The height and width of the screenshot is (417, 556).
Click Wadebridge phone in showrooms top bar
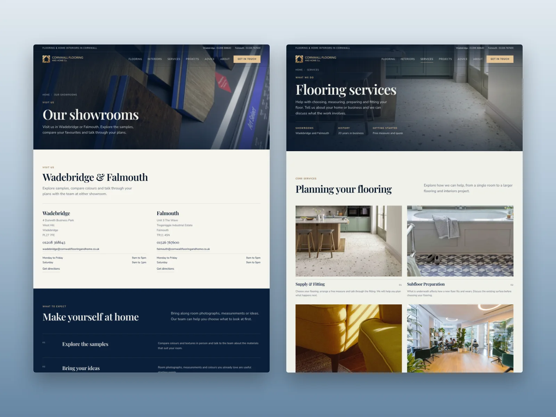(x=217, y=48)
